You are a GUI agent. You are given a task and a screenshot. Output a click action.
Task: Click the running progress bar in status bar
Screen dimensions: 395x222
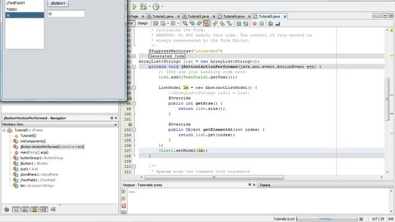(x=327, y=219)
